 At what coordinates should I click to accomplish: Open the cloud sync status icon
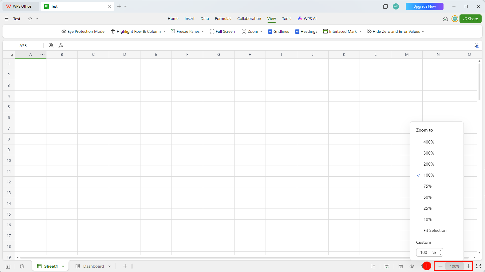point(445,19)
